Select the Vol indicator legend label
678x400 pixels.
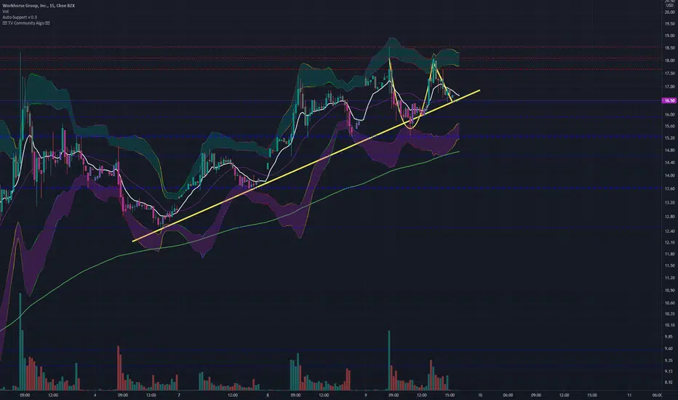click(6, 11)
